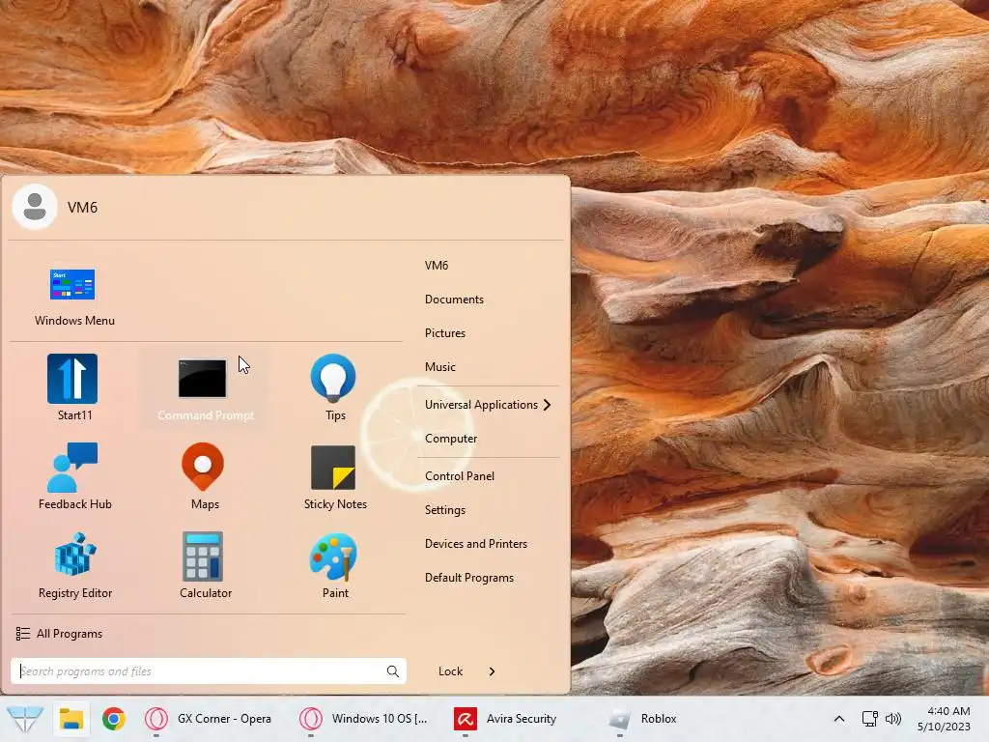This screenshot has width=989, height=742.
Task: Click the Start button on taskbar
Action: tap(25, 719)
